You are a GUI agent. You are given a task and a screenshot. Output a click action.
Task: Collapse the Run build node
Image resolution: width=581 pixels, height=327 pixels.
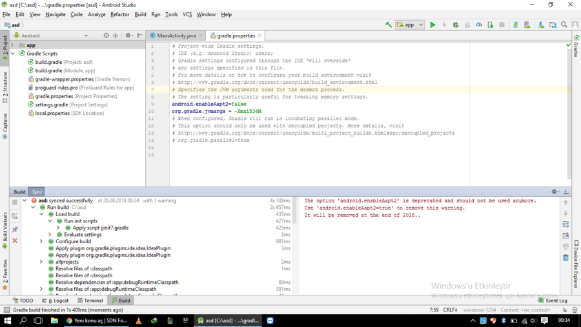point(33,208)
